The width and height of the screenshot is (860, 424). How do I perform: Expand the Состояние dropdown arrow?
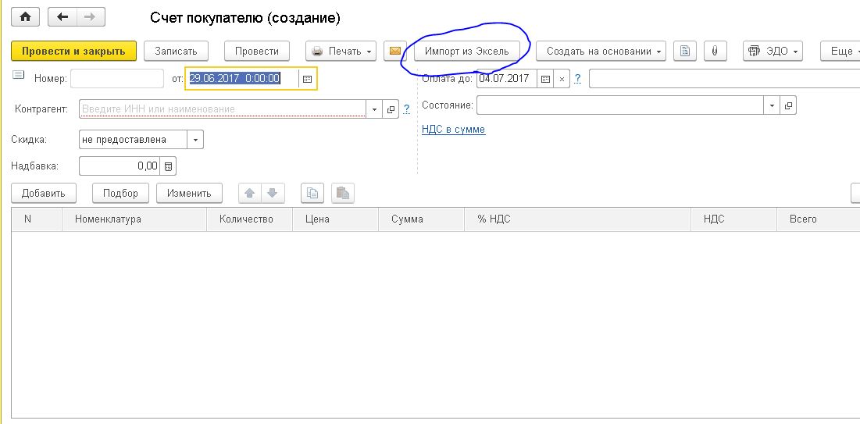[x=772, y=105]
